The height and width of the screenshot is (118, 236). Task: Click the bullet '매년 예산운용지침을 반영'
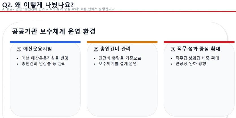pos(45,58)
